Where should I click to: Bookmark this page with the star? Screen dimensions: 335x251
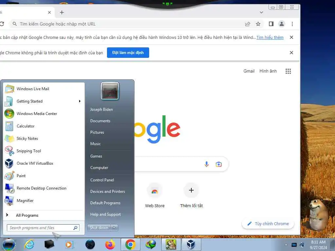coord(258,24)
